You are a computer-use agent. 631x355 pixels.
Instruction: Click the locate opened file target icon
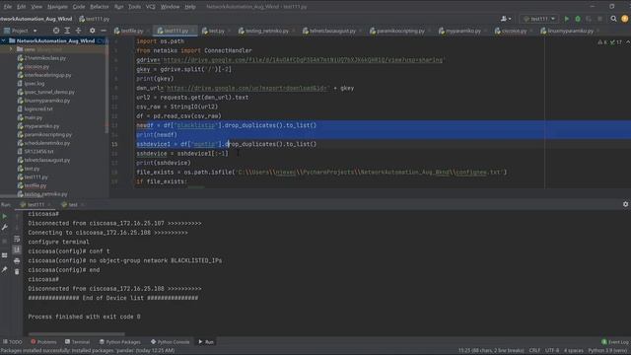click(x=56, y=31)
